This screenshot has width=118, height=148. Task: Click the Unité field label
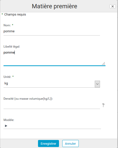7,77
